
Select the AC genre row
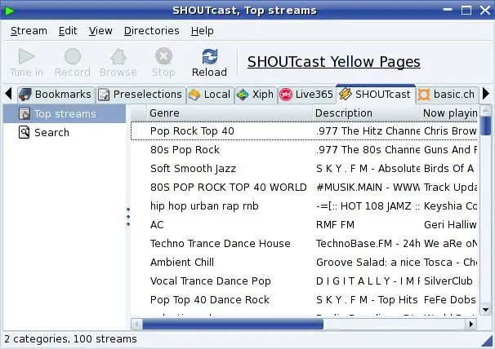point(304,224)
